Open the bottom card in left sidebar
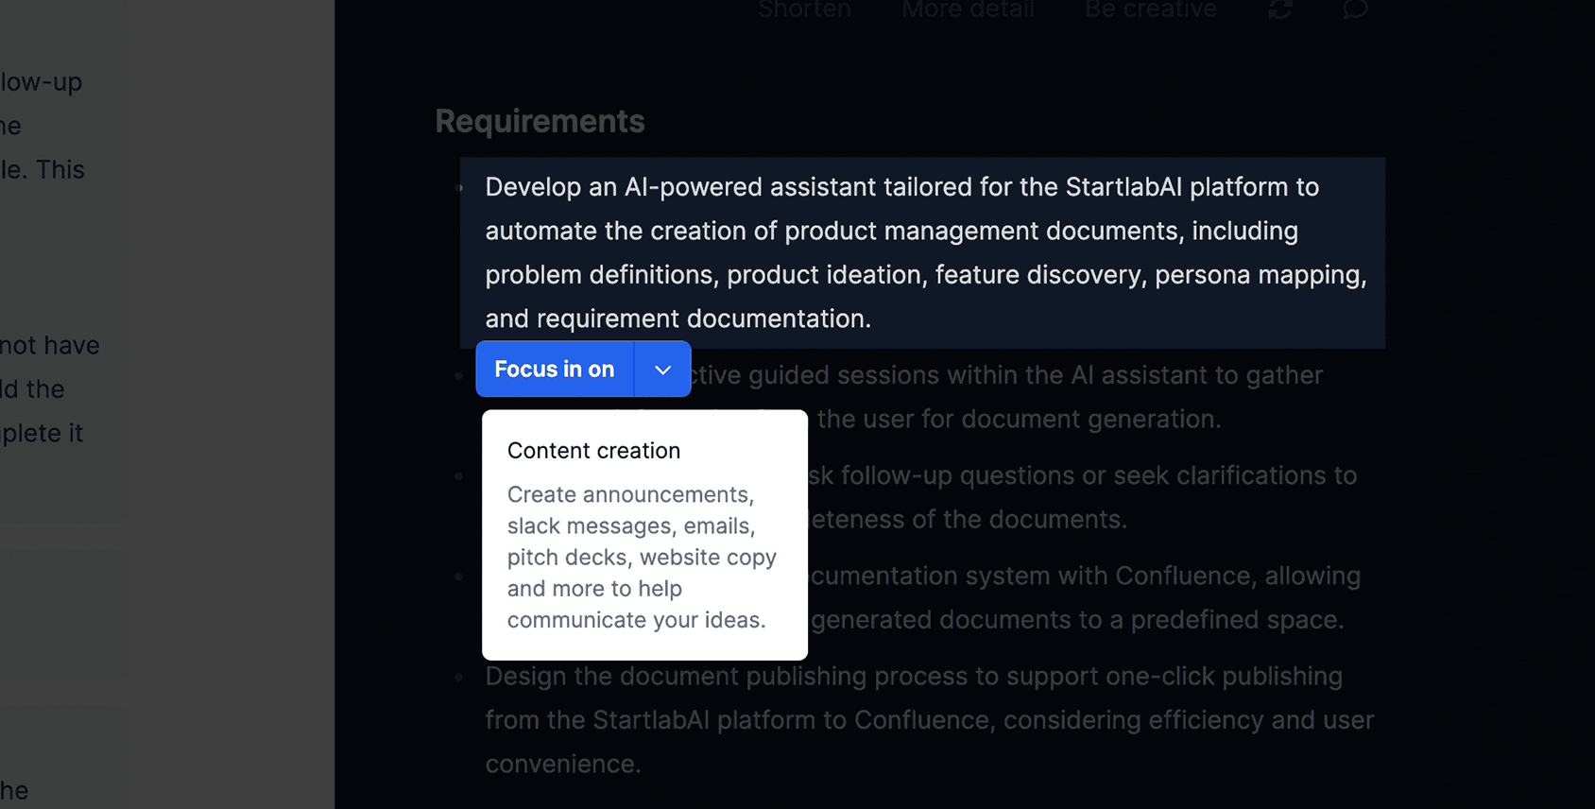The image size is (1595, 809). 62,761
